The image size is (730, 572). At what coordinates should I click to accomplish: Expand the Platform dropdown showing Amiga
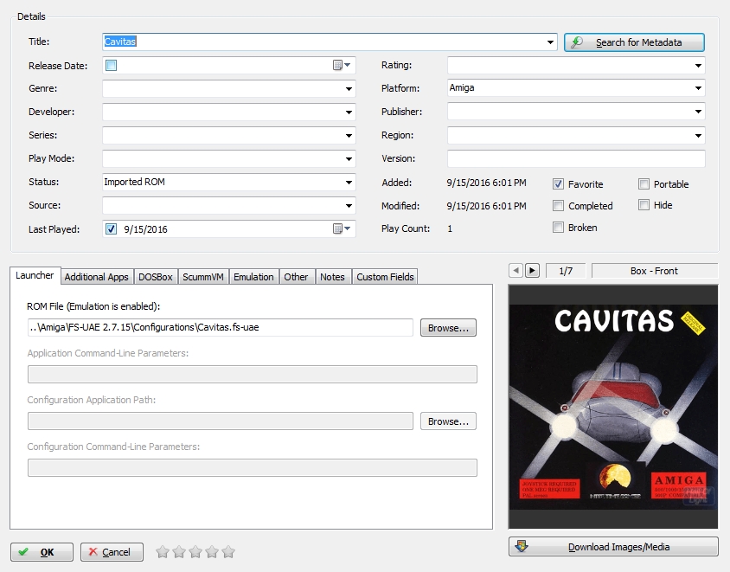(x=698, y=88)
